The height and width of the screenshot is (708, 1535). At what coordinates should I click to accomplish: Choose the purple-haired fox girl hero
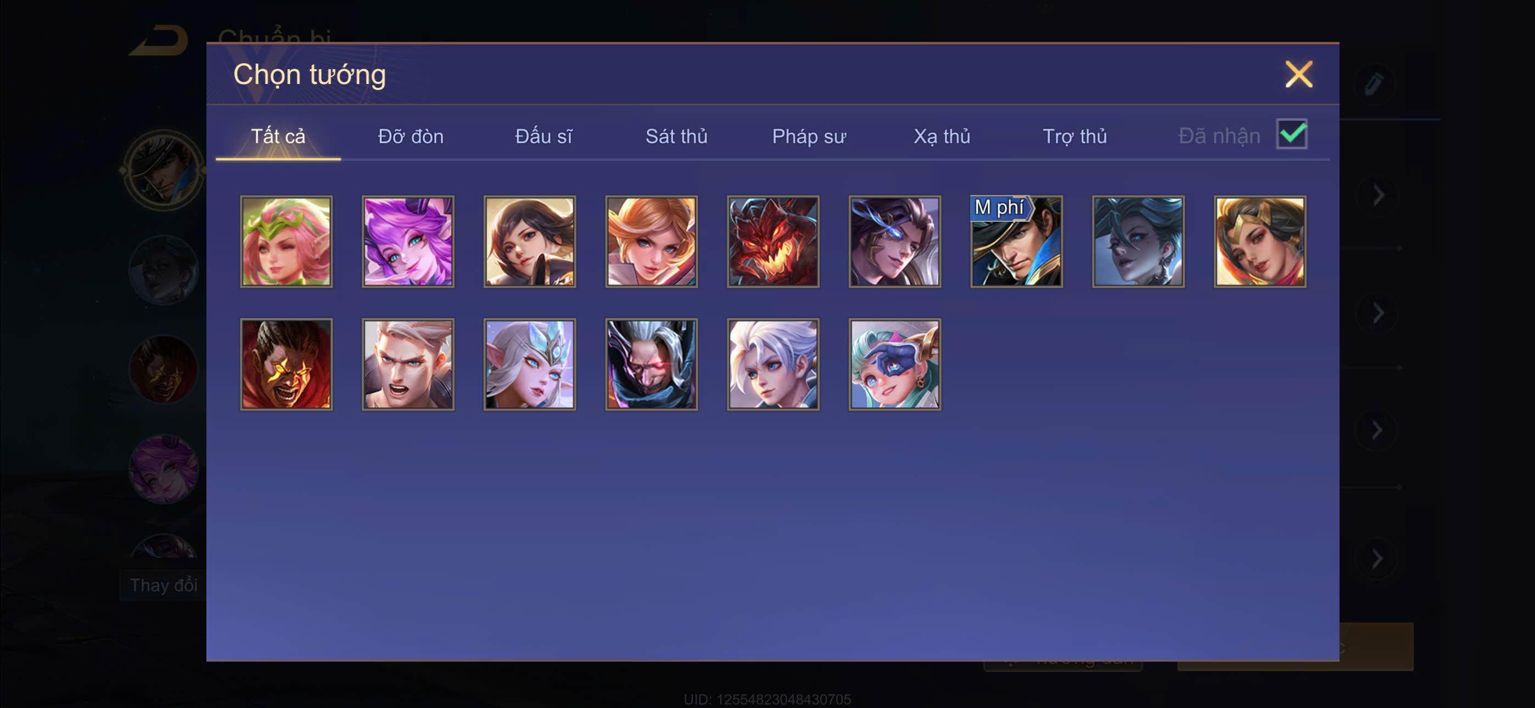[407, 241]
